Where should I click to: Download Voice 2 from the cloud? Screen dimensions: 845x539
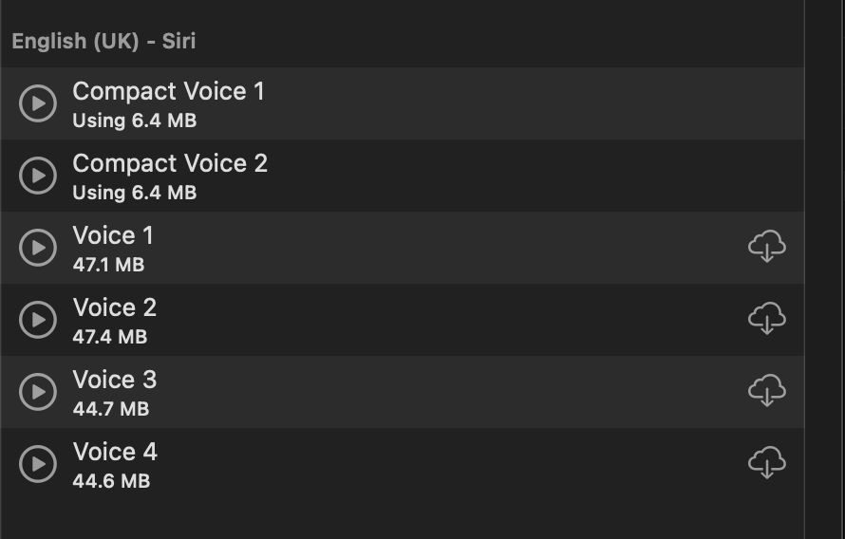coord(767,318)
